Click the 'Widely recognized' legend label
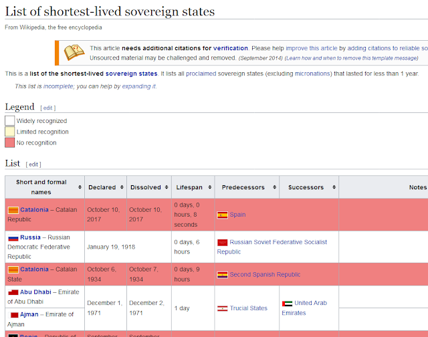Viewport: 428px width, 337px height. (x=41, y=121)
